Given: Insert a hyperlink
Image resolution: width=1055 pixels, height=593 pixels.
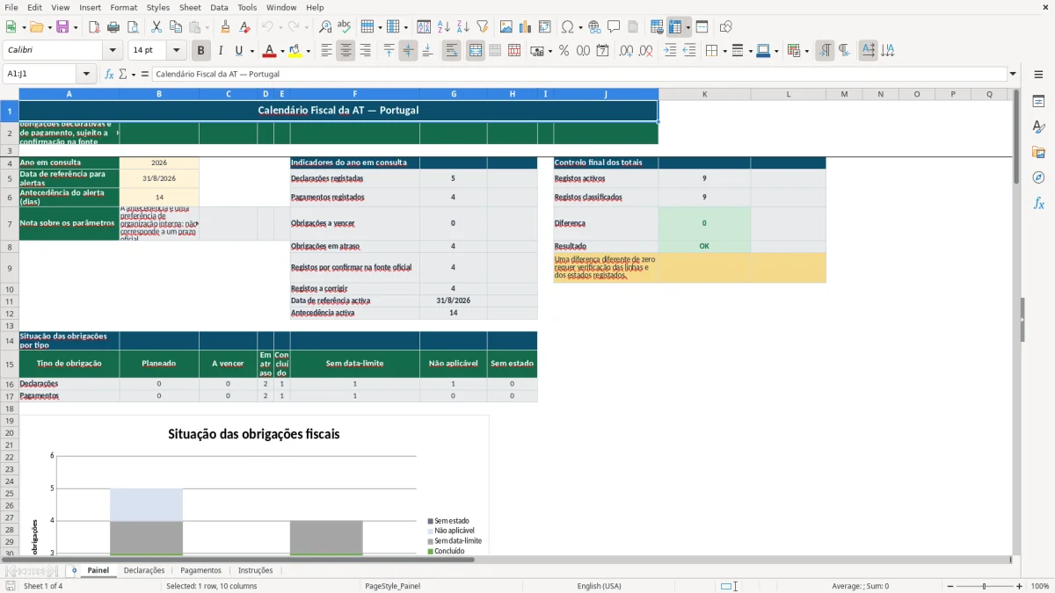Looking at the screenshot, I should pos(594,27).
